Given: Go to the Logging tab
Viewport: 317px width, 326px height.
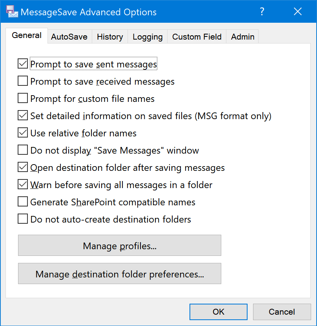Looking at the screenshot, I should click(148, 37).
